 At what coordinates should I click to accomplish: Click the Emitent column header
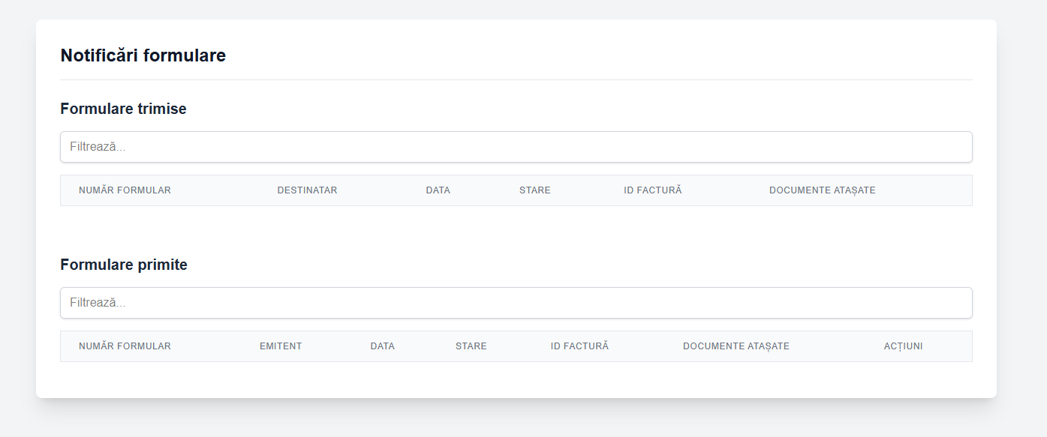281,346
